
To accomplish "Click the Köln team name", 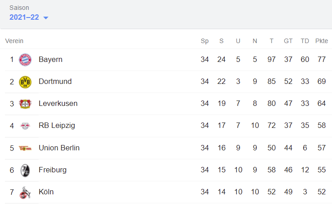I will tap(46, 192).
